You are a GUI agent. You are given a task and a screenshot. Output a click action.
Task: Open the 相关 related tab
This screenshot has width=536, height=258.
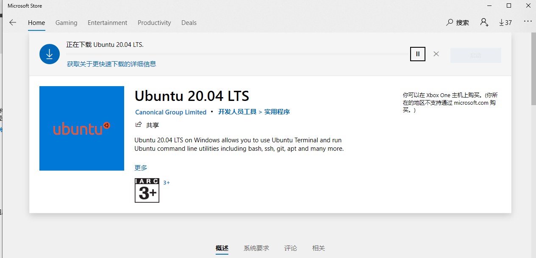click(x=319, y=248)
